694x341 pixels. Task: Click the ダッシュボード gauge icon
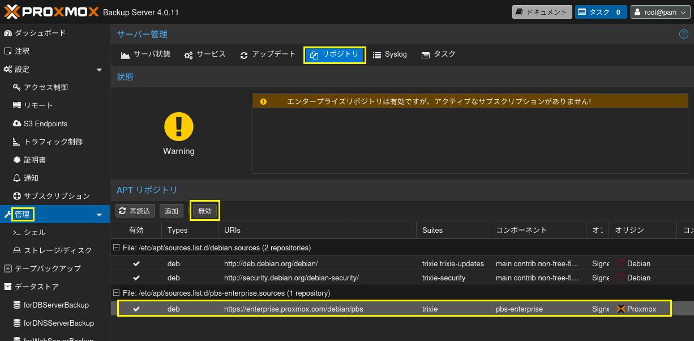point(8,33)
